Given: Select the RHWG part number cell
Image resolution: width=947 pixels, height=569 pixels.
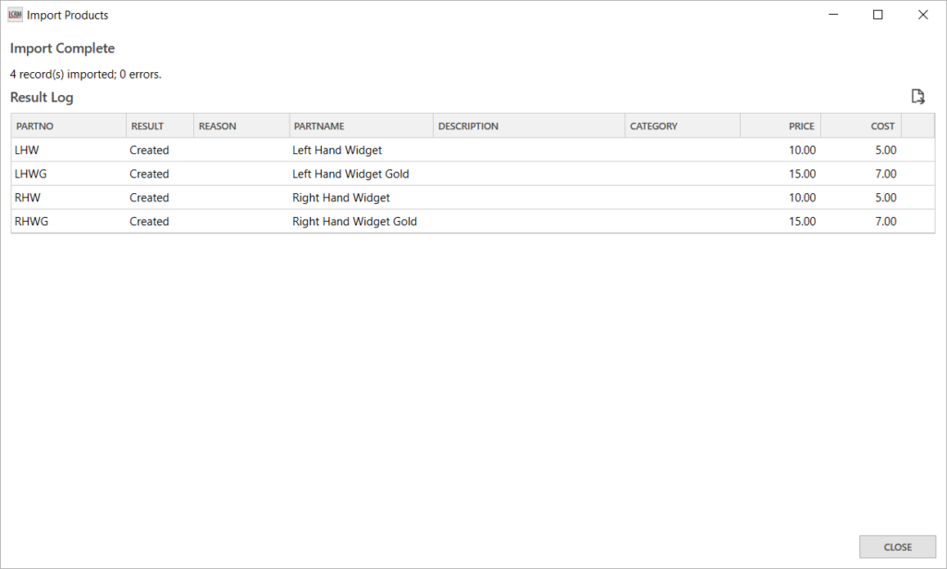Looking at the screenshot, I should pos(32,222).
